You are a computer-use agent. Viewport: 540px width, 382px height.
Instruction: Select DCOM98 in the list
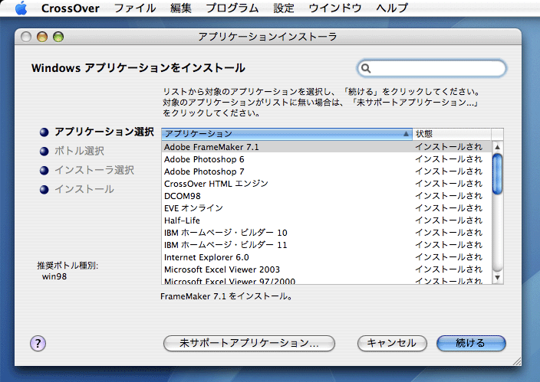click(x=327, y=196)
